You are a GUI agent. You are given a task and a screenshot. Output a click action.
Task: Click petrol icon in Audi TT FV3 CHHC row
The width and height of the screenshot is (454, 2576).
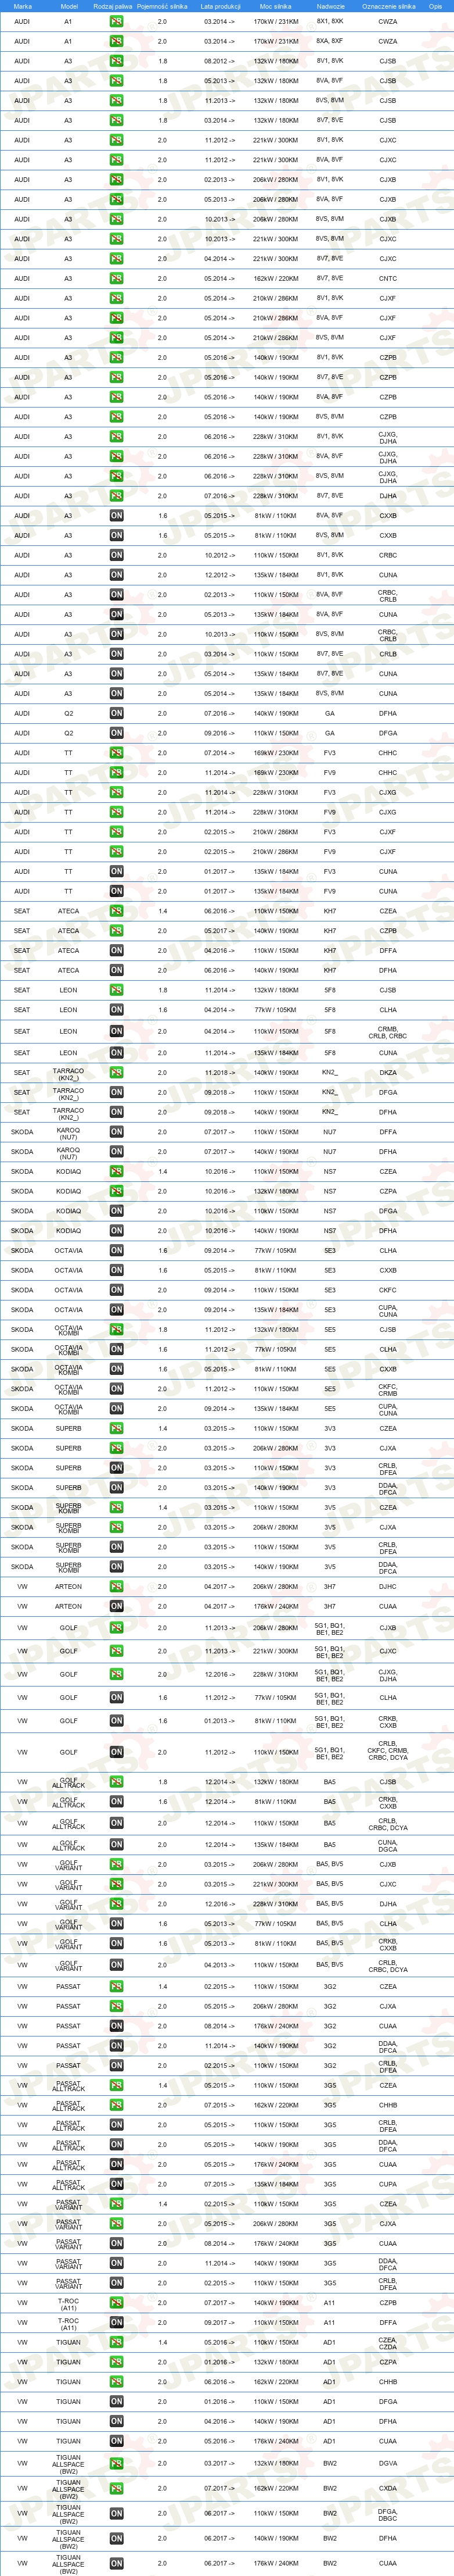[x=117, y=753]
